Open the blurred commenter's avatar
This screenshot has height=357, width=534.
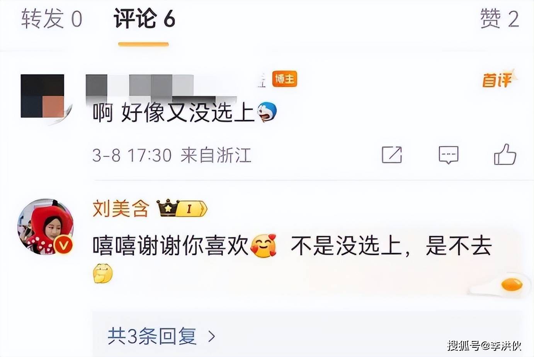[43, 97]
